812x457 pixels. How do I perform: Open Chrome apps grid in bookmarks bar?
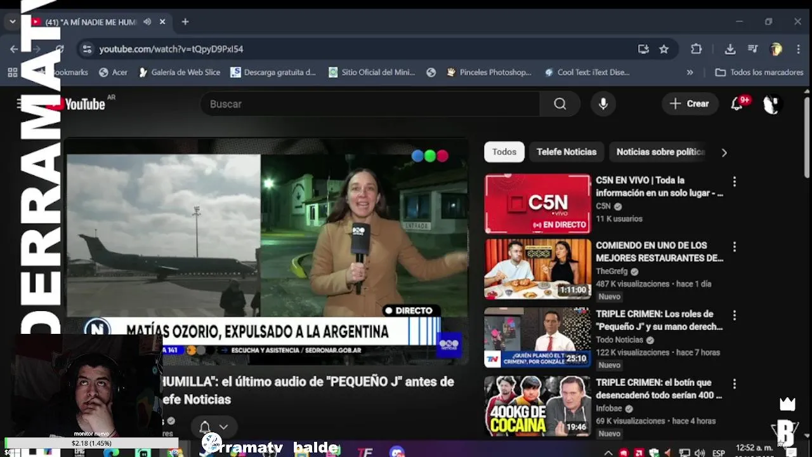(12, 72)
